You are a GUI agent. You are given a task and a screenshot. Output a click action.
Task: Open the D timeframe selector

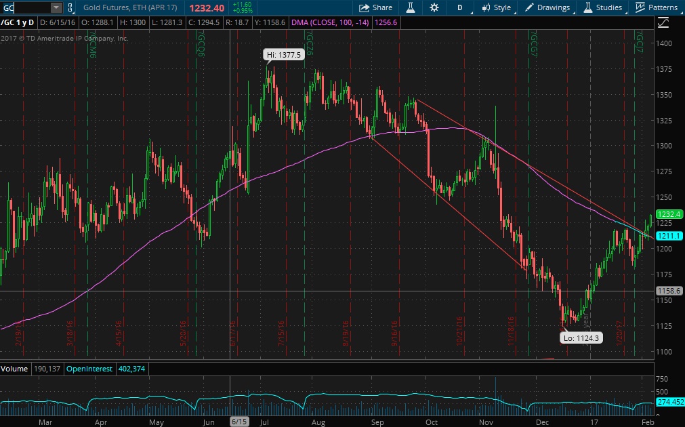point(460,7)
